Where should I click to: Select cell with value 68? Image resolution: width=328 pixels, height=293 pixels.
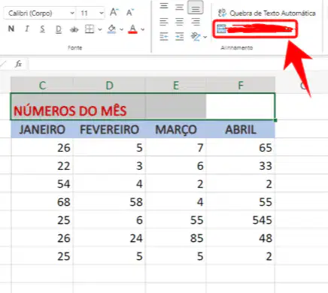coord(42,202)
